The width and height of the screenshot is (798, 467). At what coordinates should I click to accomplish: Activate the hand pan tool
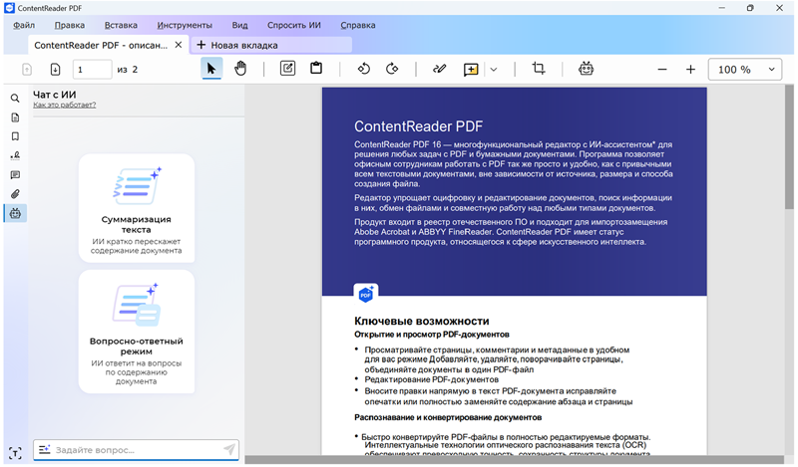240,69
